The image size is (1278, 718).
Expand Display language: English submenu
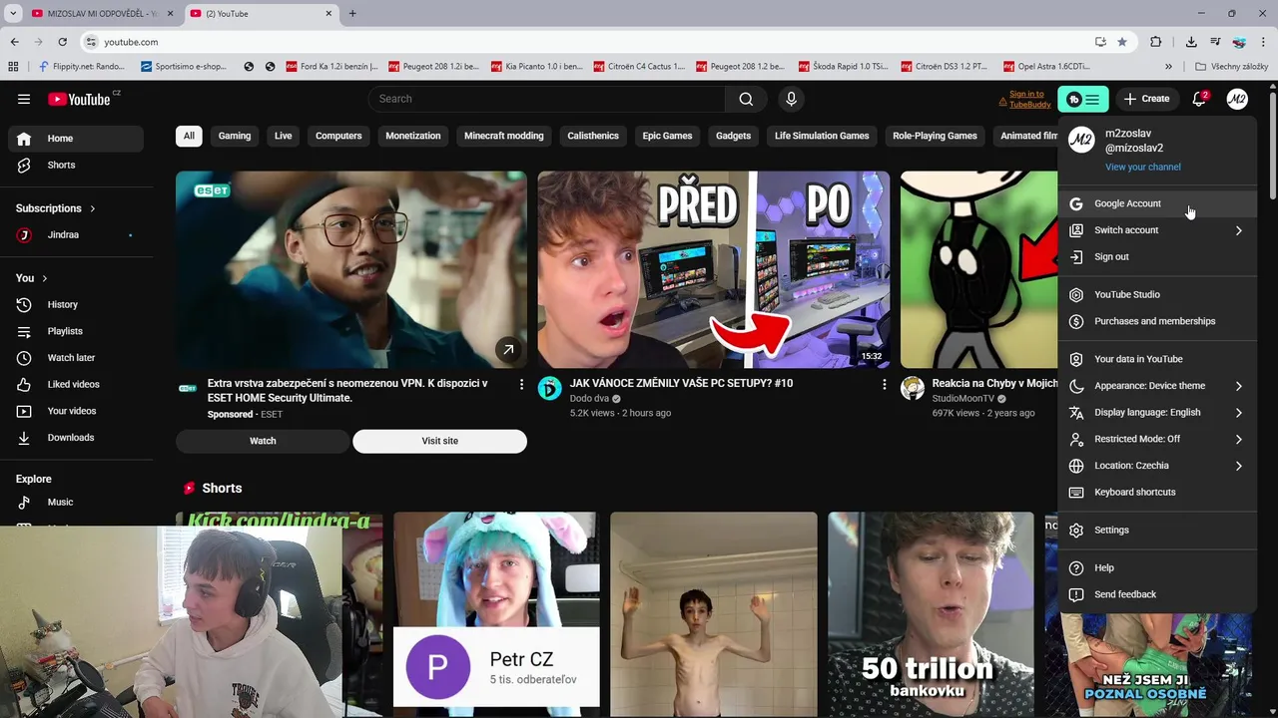1157,412
